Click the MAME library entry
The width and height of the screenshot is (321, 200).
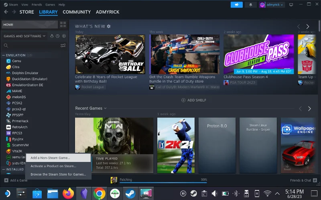coord(17,91)
